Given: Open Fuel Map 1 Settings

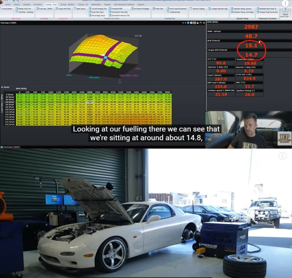Looking at the screenshot, I should pos(24,12).
